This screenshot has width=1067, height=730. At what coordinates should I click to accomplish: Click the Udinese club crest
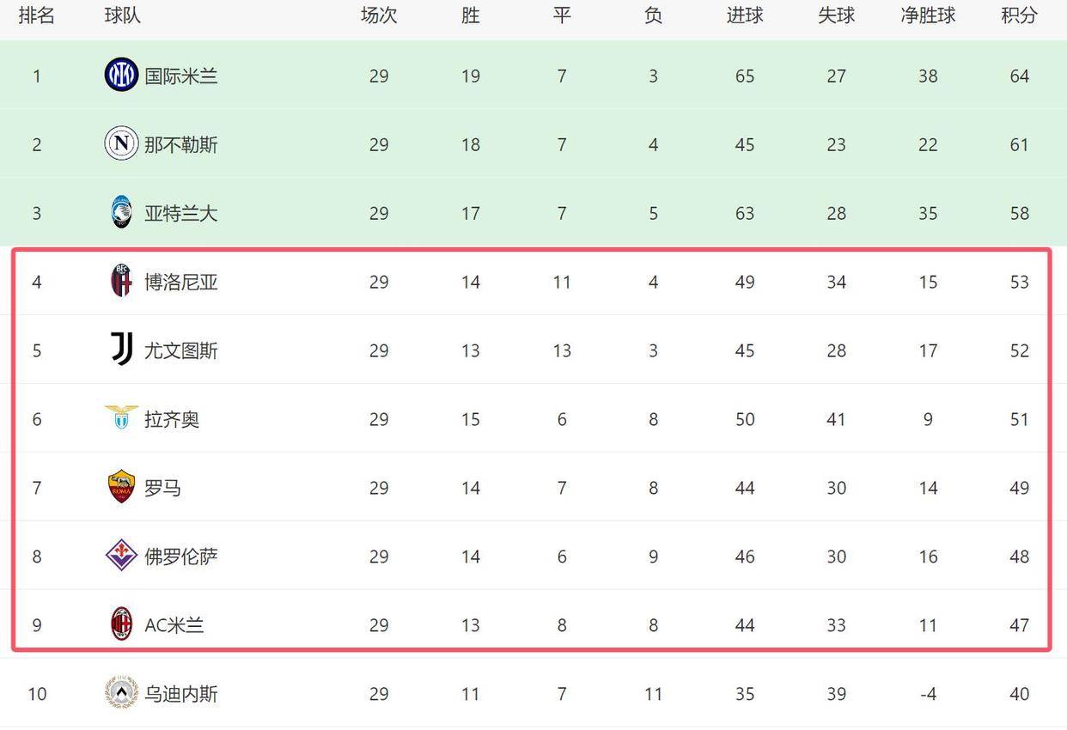pos(121,693)
